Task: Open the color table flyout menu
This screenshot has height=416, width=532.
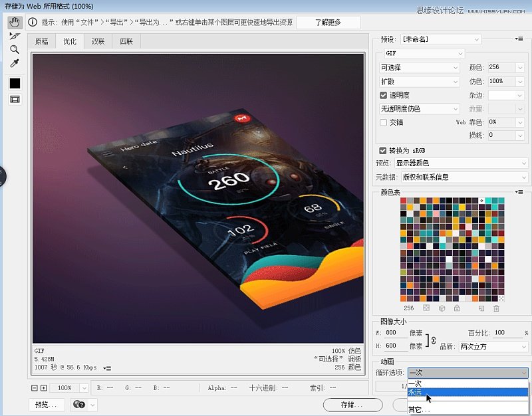Action: coord(519,192)
